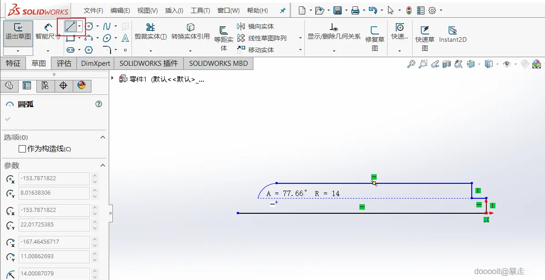The height and width of the screenshot is (280, 545).
Task: Open the Display/Delete Relations dropdown arrow
Action: click(x=333, y=51)
